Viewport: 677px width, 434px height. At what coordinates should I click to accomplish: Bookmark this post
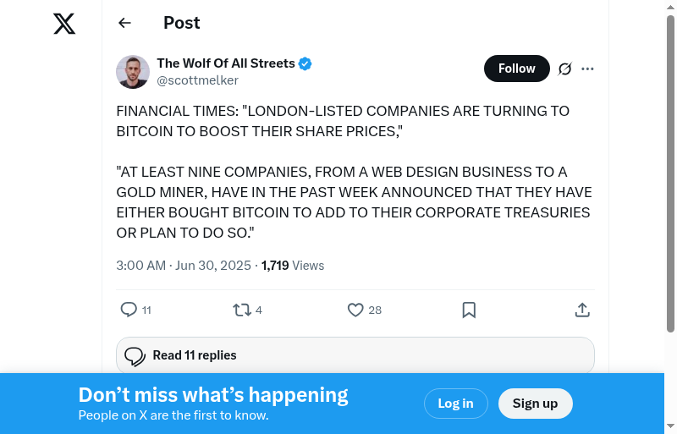[x=469, y=310]
